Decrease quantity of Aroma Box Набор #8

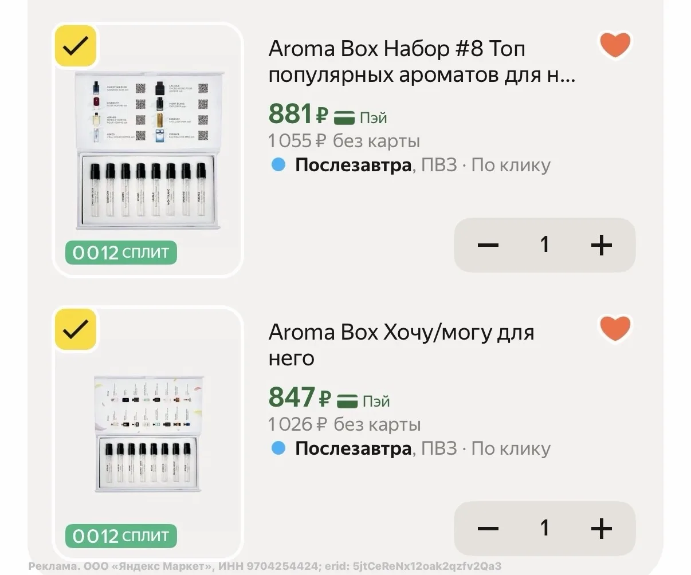[488, 245]
